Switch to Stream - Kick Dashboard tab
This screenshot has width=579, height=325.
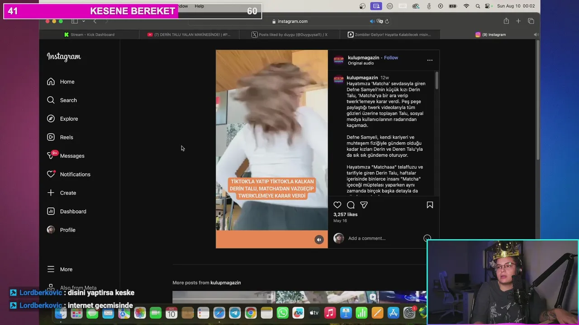tap(89, 34)
